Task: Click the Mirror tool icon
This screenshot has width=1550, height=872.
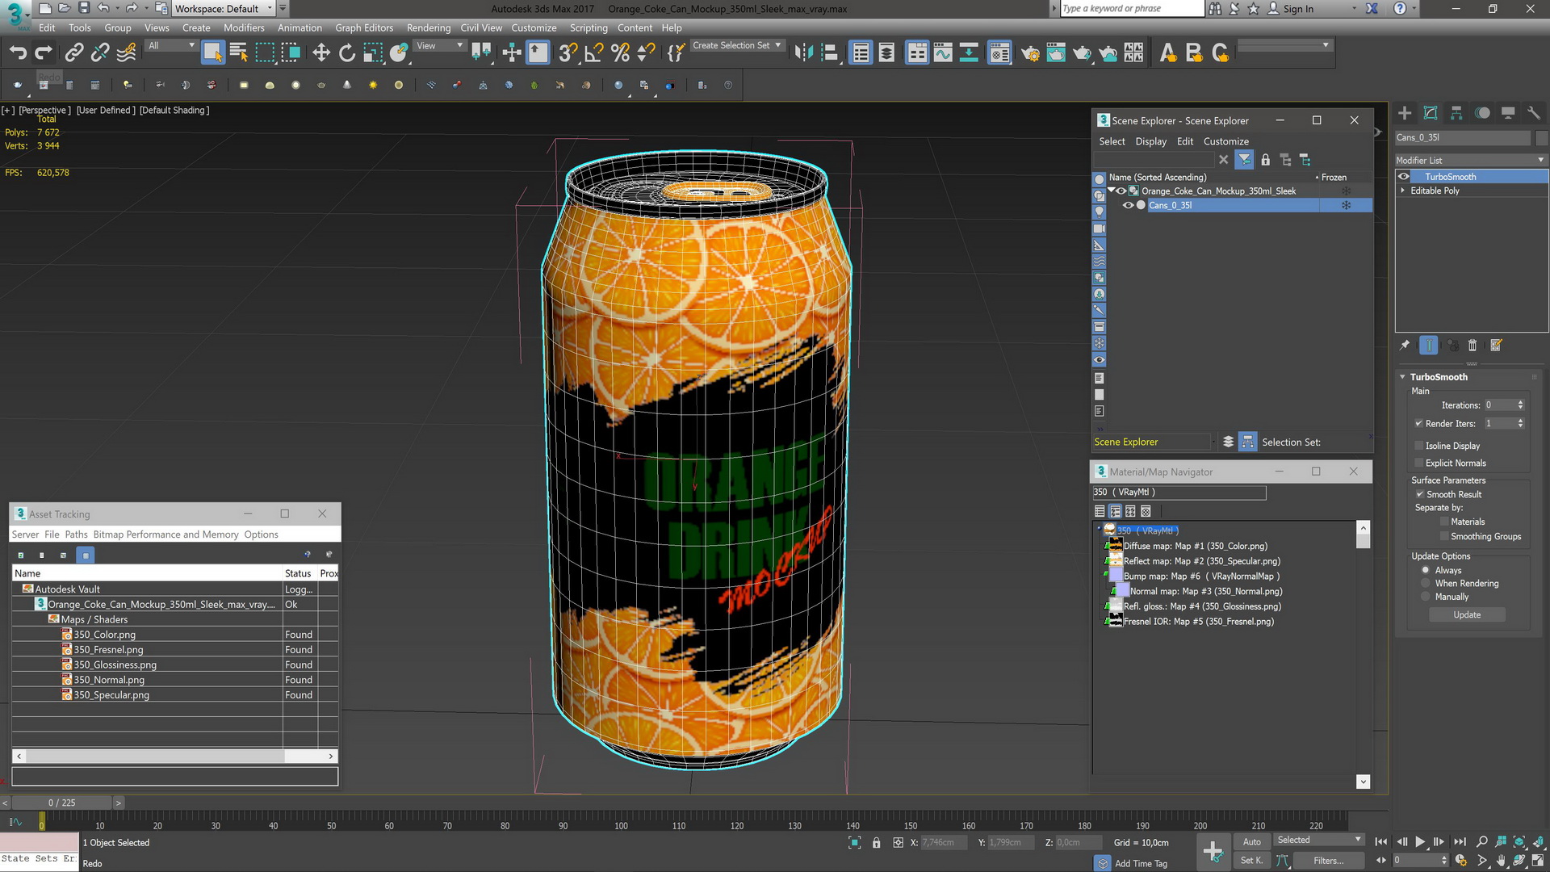Action: [x=803, y=53]
